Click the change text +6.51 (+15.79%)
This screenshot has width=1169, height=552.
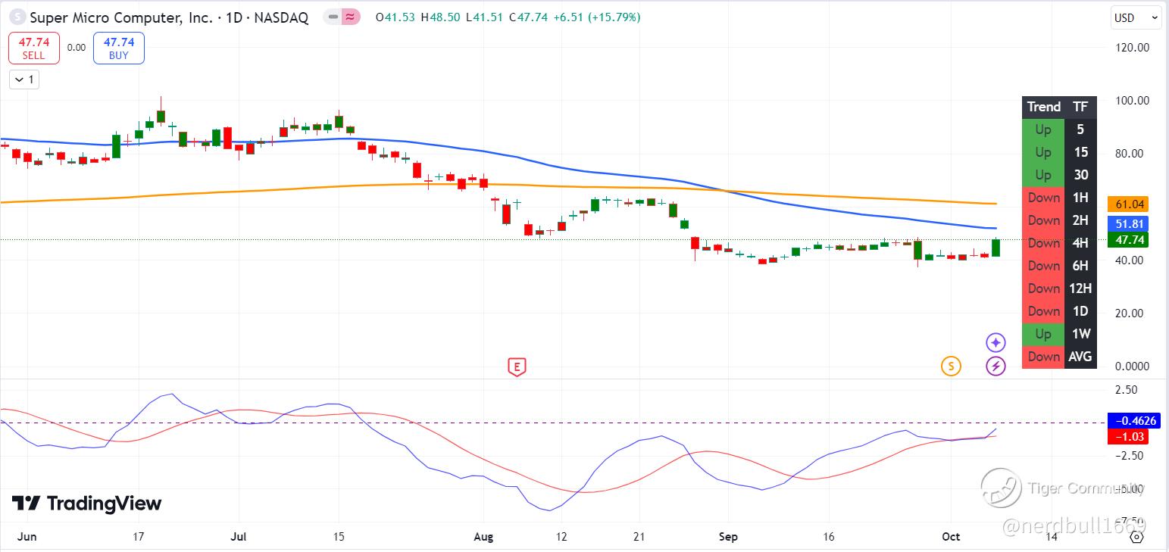click(597, 17)
